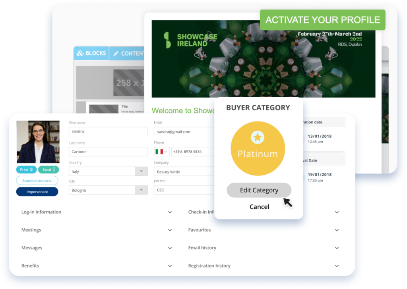Viewport: 407px width, 289px height.
Task: Click Edit Category in the Buyer Category popup
Action: pos(259,190)
